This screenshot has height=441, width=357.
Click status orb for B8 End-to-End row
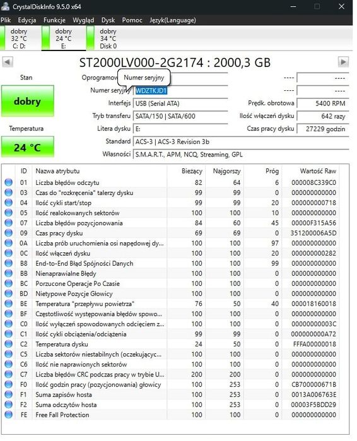9,263
